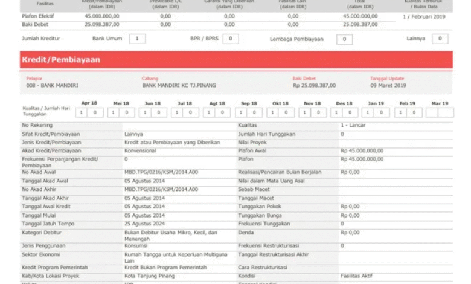This screenshot has height=284, width=471.
Task: Select the Tanggal Jatuh Tempo 25 Agustus 2024
Action: [144, 223]
